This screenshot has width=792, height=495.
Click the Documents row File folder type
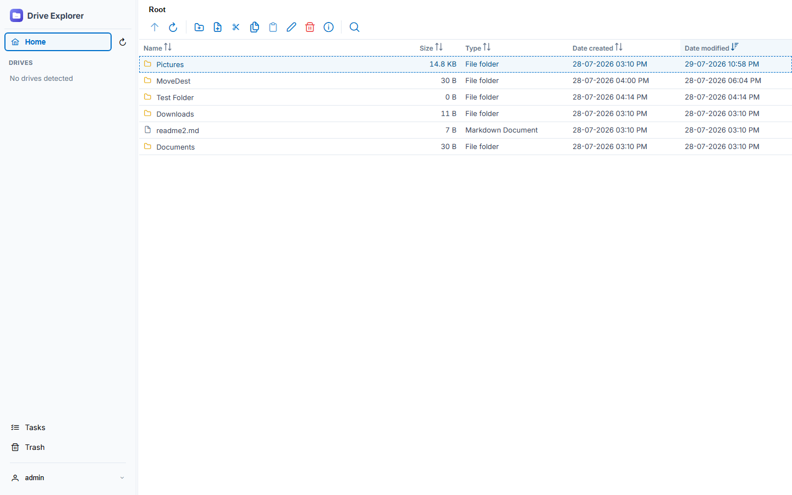(x=482, y=146)
